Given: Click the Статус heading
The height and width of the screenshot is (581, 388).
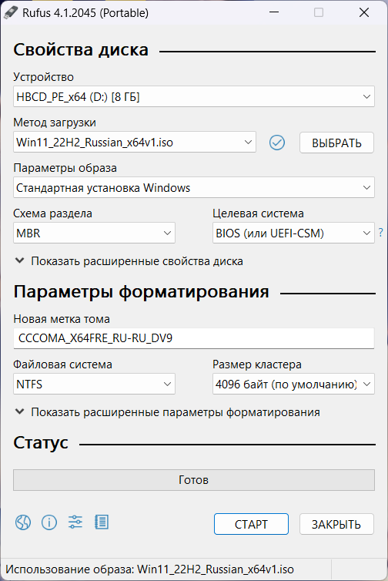Looking at the screenshot, I should tap(41, 442).
